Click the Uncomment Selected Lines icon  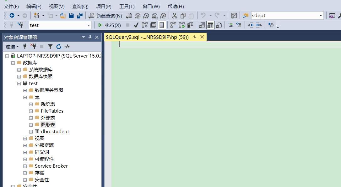click(x=239, y=25)
